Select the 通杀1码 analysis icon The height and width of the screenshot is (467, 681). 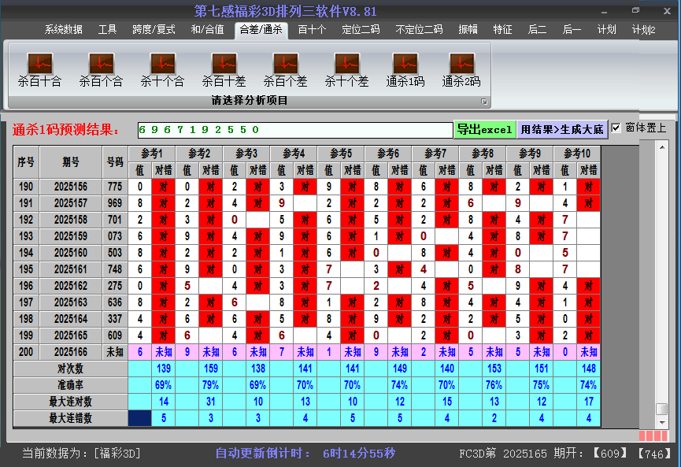click(405, 69)
